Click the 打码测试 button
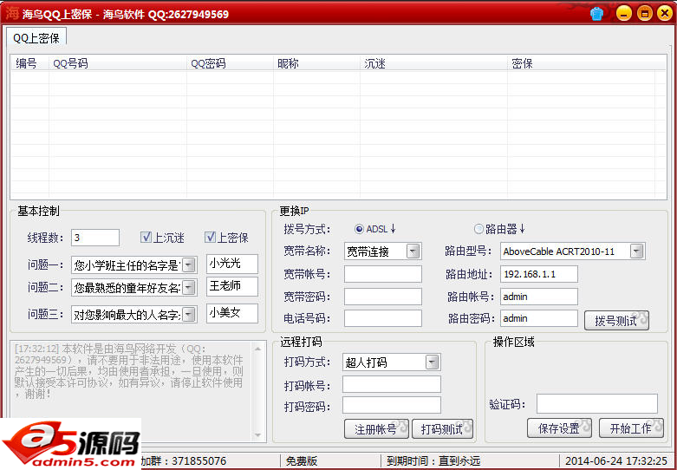The width and height of the screenshot is (677, 470). pyautogui.click(x=443, y=429)
